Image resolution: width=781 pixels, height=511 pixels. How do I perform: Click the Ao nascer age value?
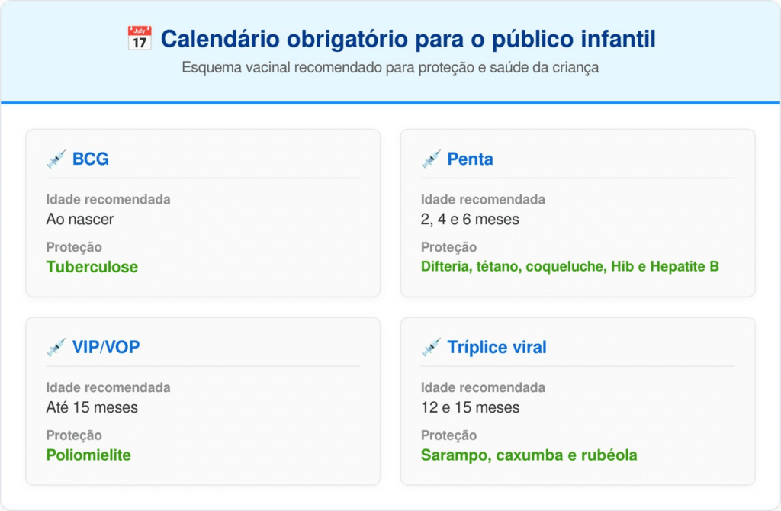(x=79, y=220)
